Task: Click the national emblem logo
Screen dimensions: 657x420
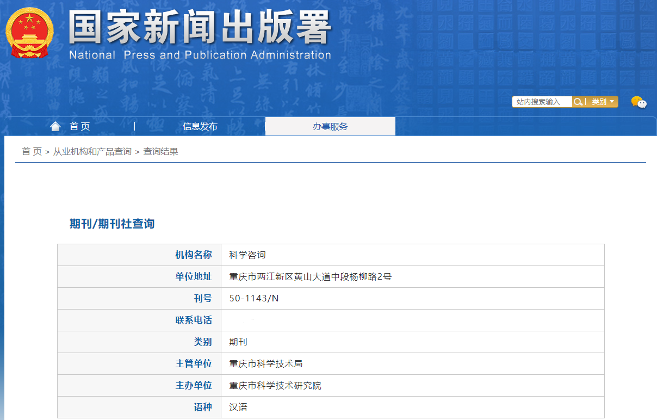Action: (x=29, y=33)
